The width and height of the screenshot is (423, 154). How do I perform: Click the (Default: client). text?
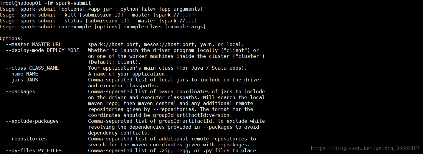(115, 62)
